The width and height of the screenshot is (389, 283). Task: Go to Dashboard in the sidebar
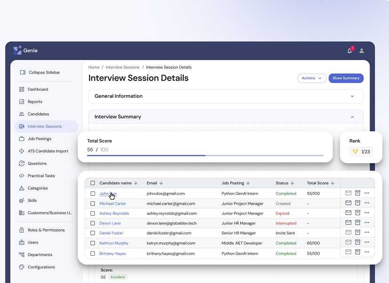pyautogui.click(x=38, y=89)
